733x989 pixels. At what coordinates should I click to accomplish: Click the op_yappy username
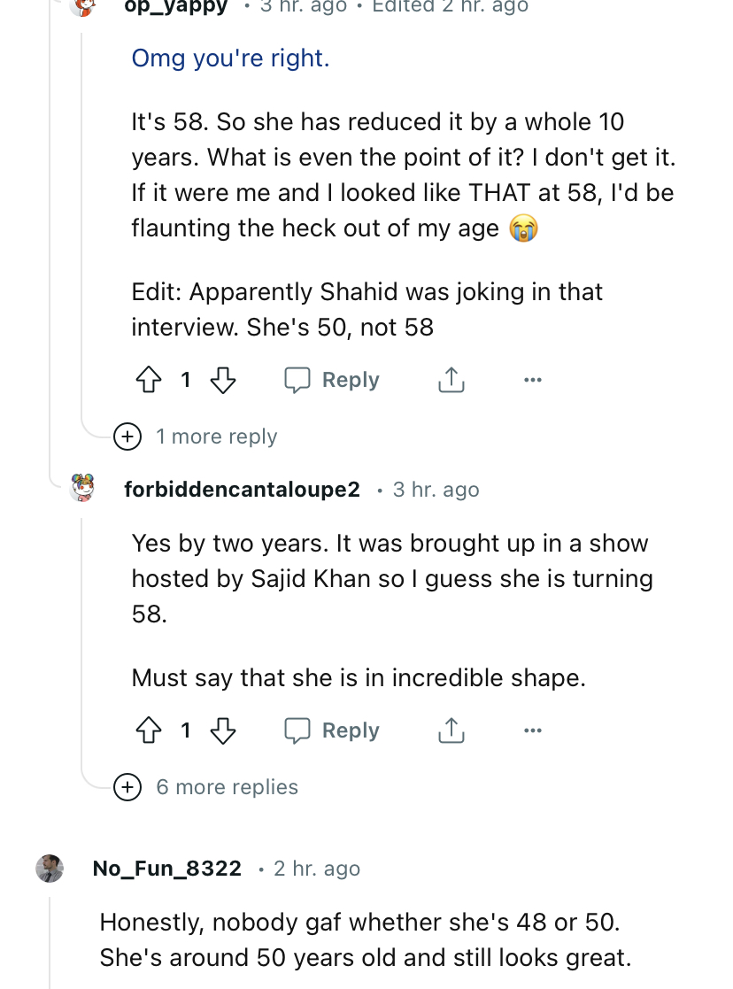tap(175, 6)
